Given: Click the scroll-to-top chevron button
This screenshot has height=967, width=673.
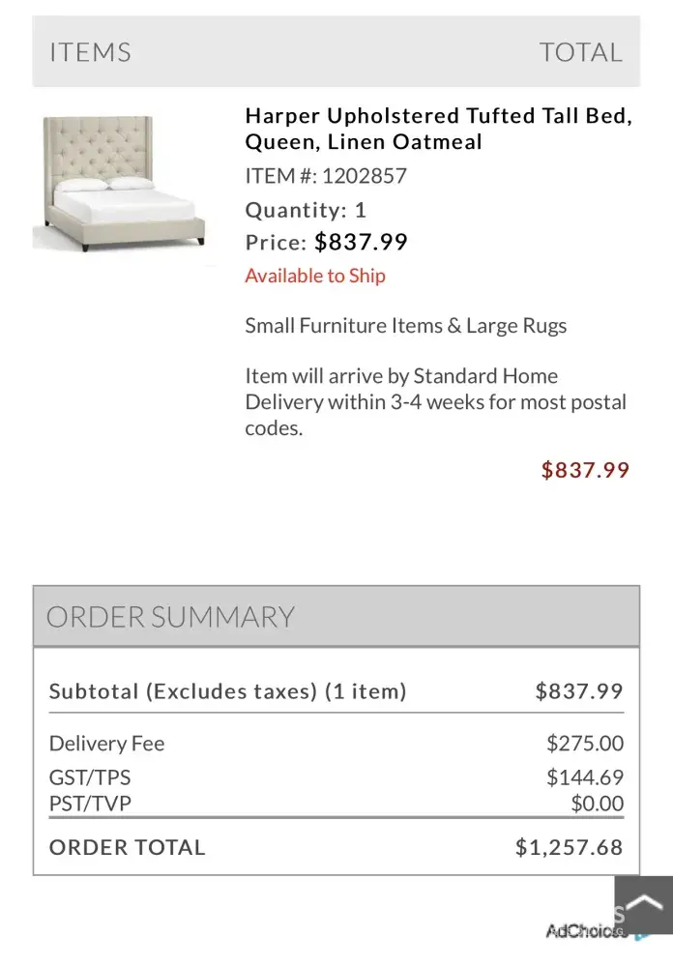Looking at the screenshot, I should pyautogui.click(x=643, y=904).
